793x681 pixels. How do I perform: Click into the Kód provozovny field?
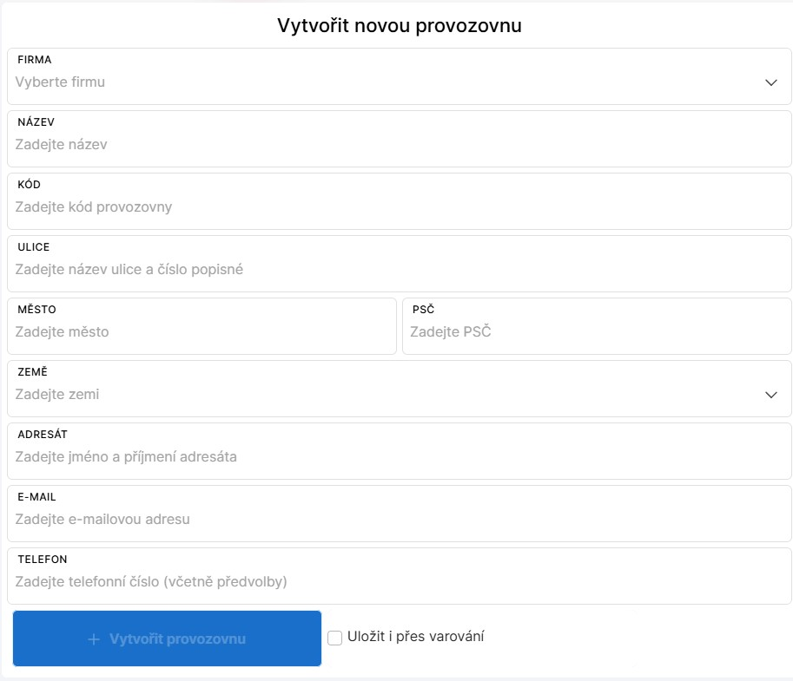[400, 207]
